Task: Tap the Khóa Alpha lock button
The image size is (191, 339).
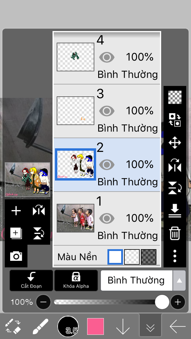Action: pyautogui.click(x=76, y=281)
